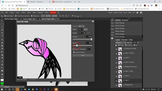The width and height of the screenshot is (162, 91).
Task: Open the Twitter icon link
Action: pyautogui.click(x=137, y=13)
